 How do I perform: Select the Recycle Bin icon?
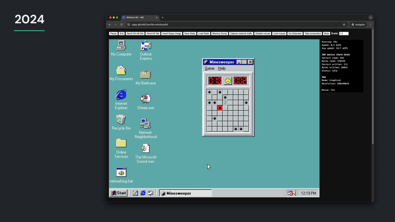tap(121, 120)
